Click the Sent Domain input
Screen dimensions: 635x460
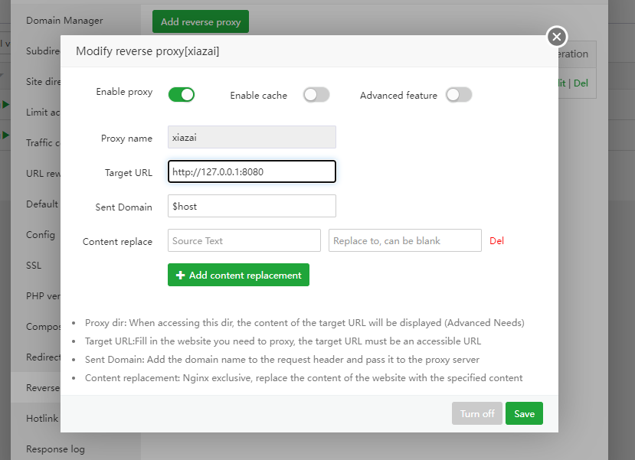(251, 206)
